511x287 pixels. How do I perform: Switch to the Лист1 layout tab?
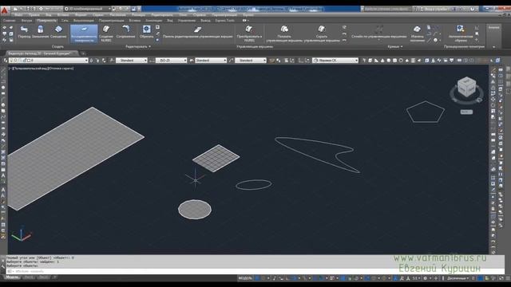point(29,277)
